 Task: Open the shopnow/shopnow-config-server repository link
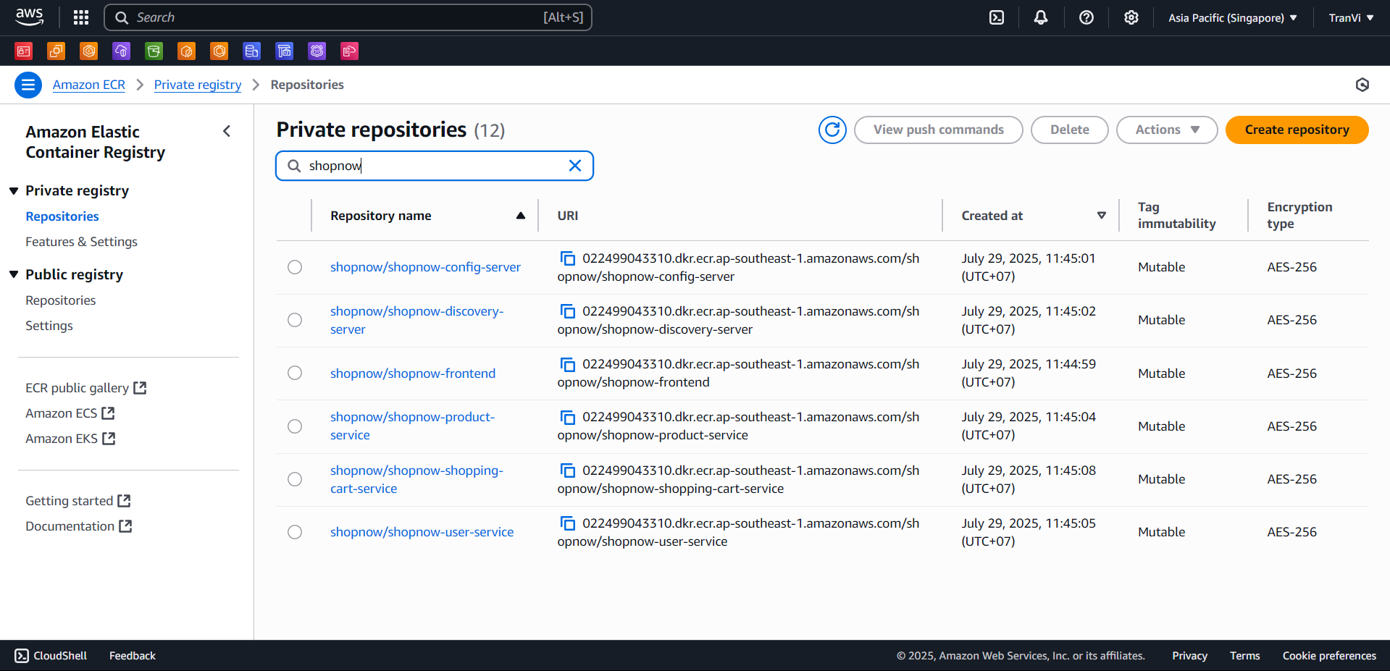pyautogui.click(x=425, y=266)
